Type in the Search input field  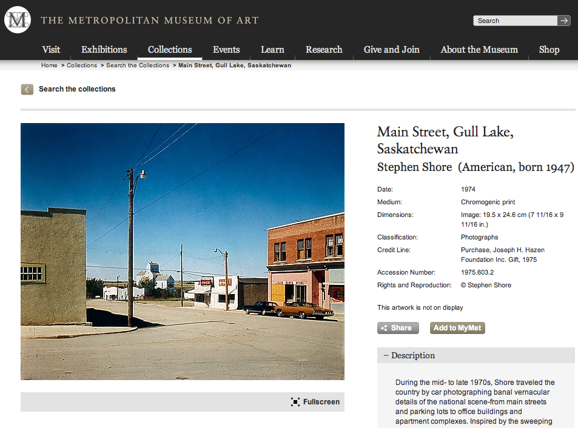(515, 21)
